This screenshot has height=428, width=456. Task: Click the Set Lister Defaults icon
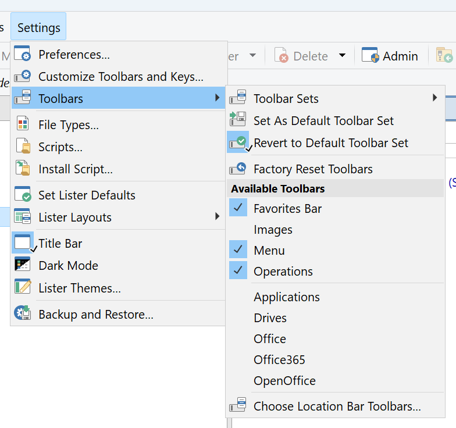pos(22,195)
